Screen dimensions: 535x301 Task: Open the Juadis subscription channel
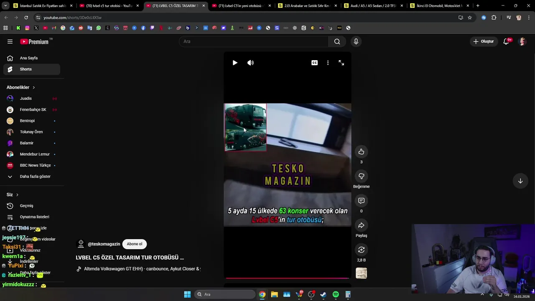32,98
